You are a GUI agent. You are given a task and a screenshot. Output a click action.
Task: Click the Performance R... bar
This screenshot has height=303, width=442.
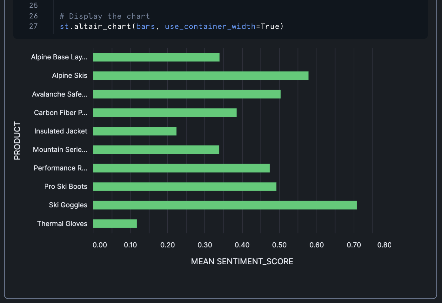(x=181, y=168)
